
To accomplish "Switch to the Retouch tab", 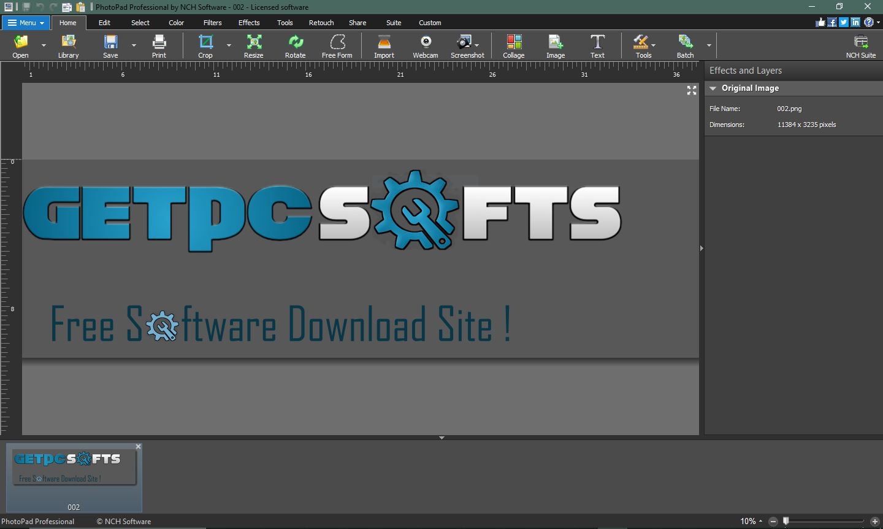I will click(x=321, y=23).
